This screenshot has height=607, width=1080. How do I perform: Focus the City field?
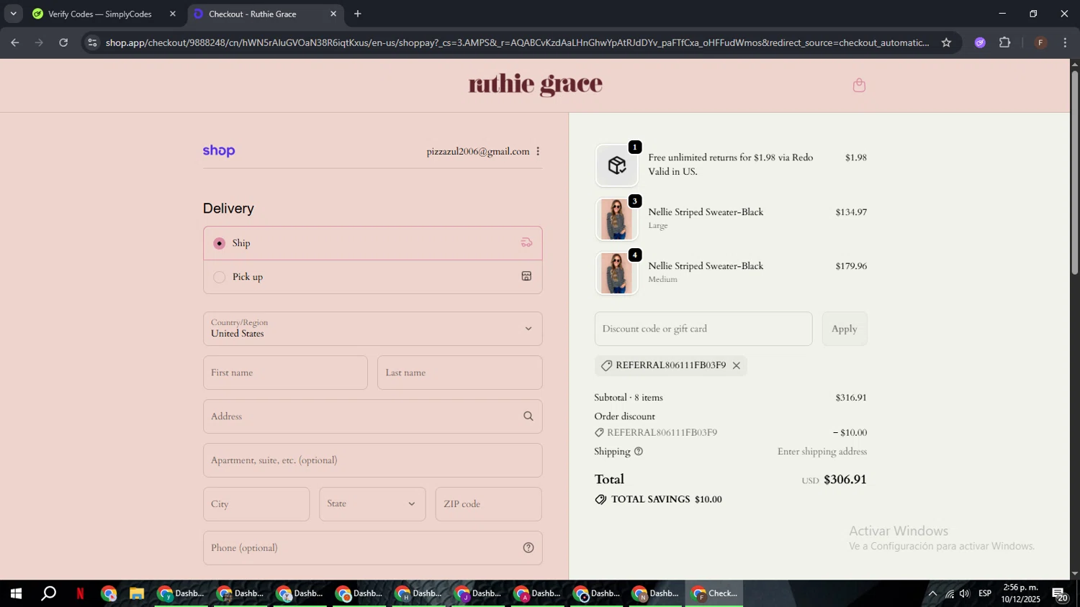[256, 504]
